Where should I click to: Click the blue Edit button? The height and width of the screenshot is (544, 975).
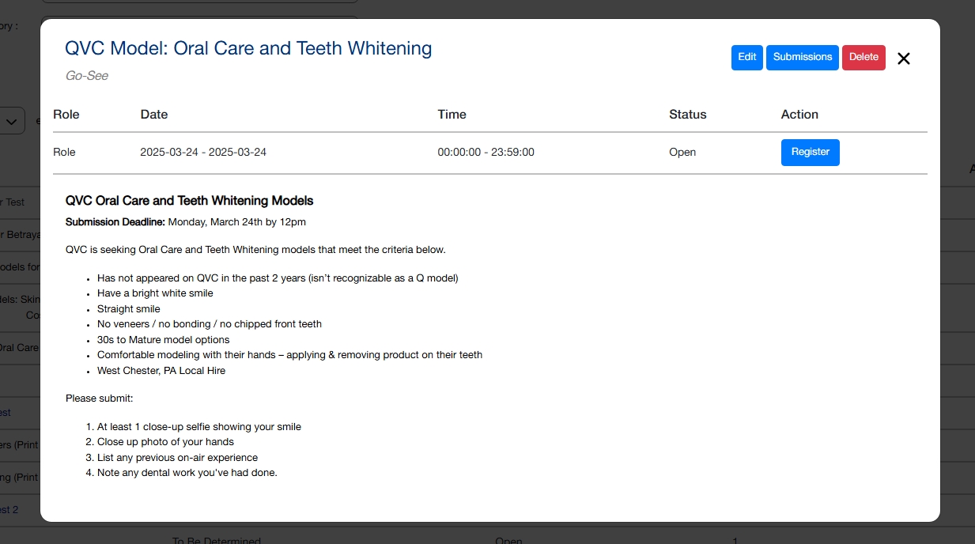click(x=747, y=58)
